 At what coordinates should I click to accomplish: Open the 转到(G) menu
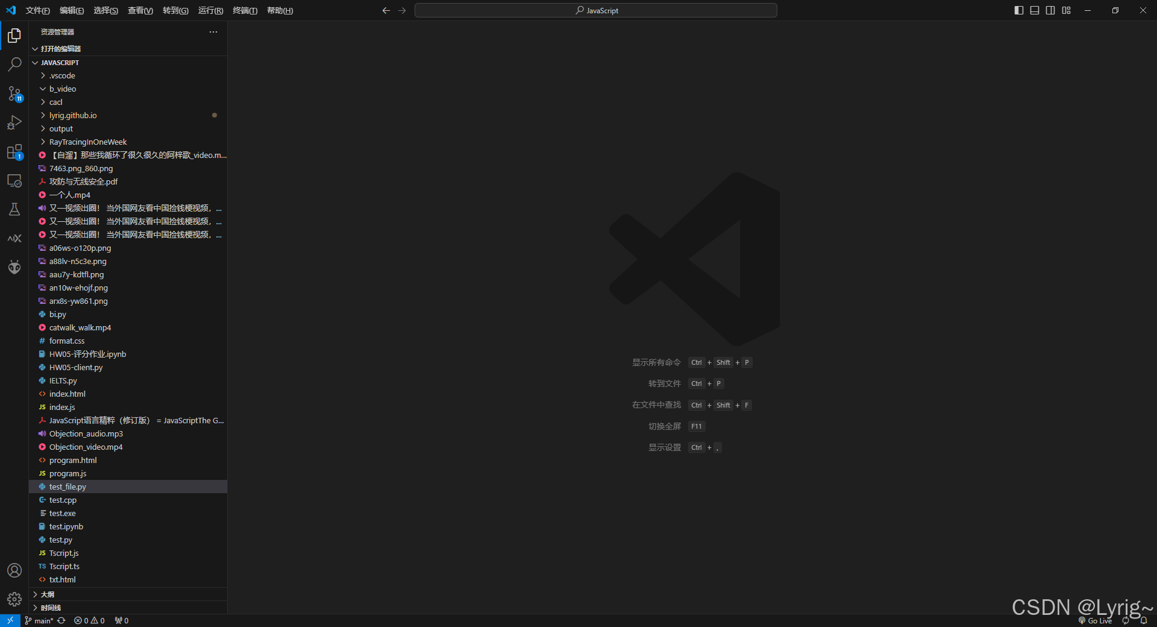175,10
